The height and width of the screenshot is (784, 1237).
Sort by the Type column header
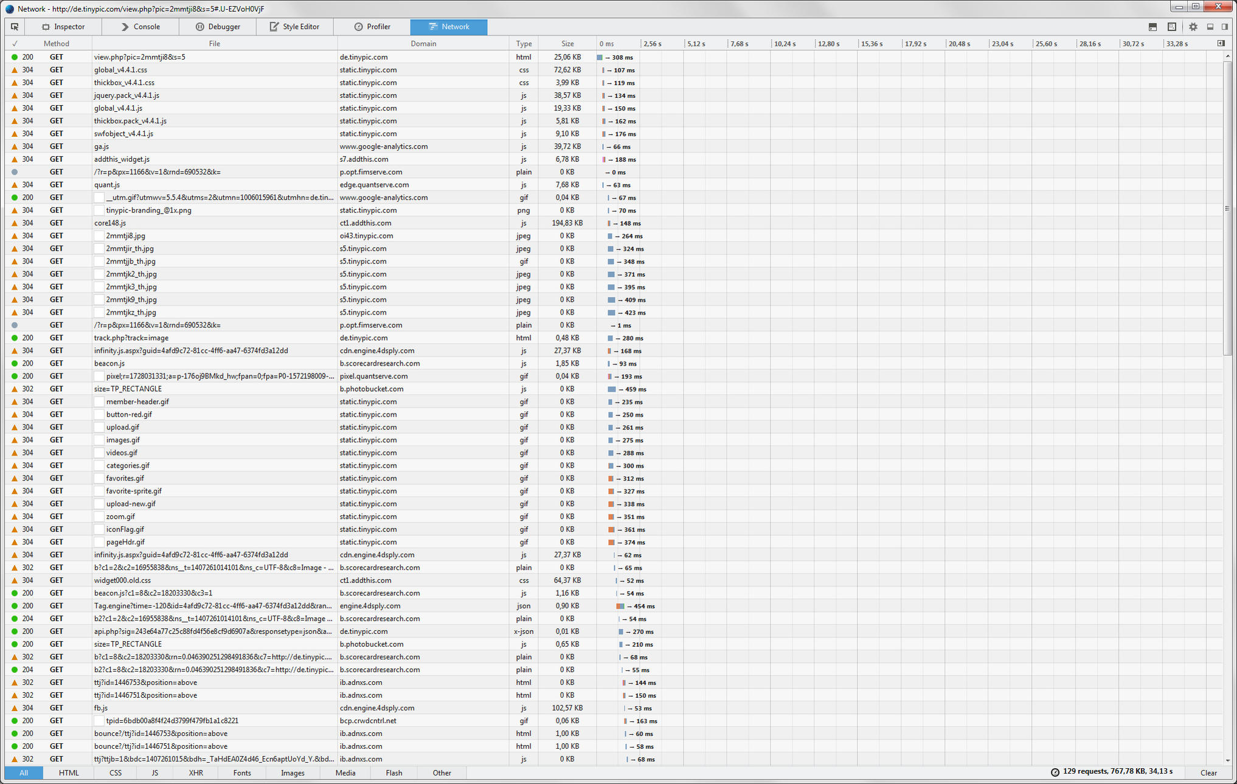coord(524,44)
